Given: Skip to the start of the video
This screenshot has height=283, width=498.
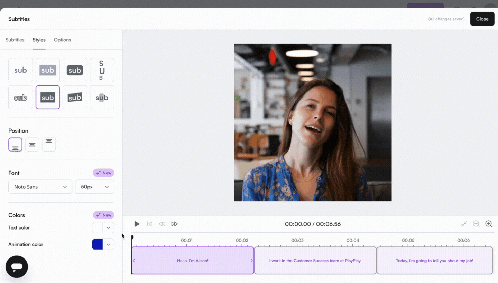Looking at the screenshot, I should tap(149, 224).
